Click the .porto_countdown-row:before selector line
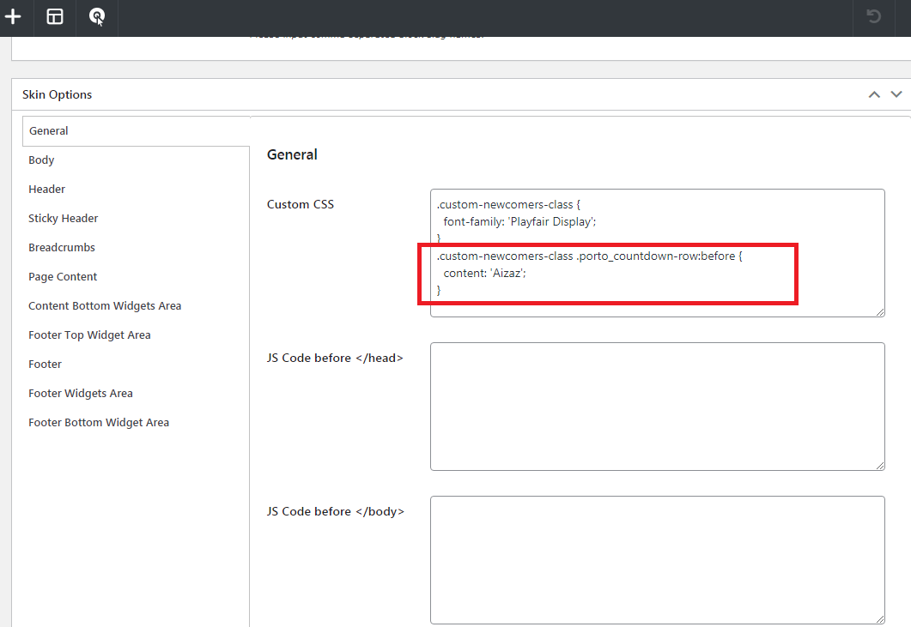 (590, 256)
